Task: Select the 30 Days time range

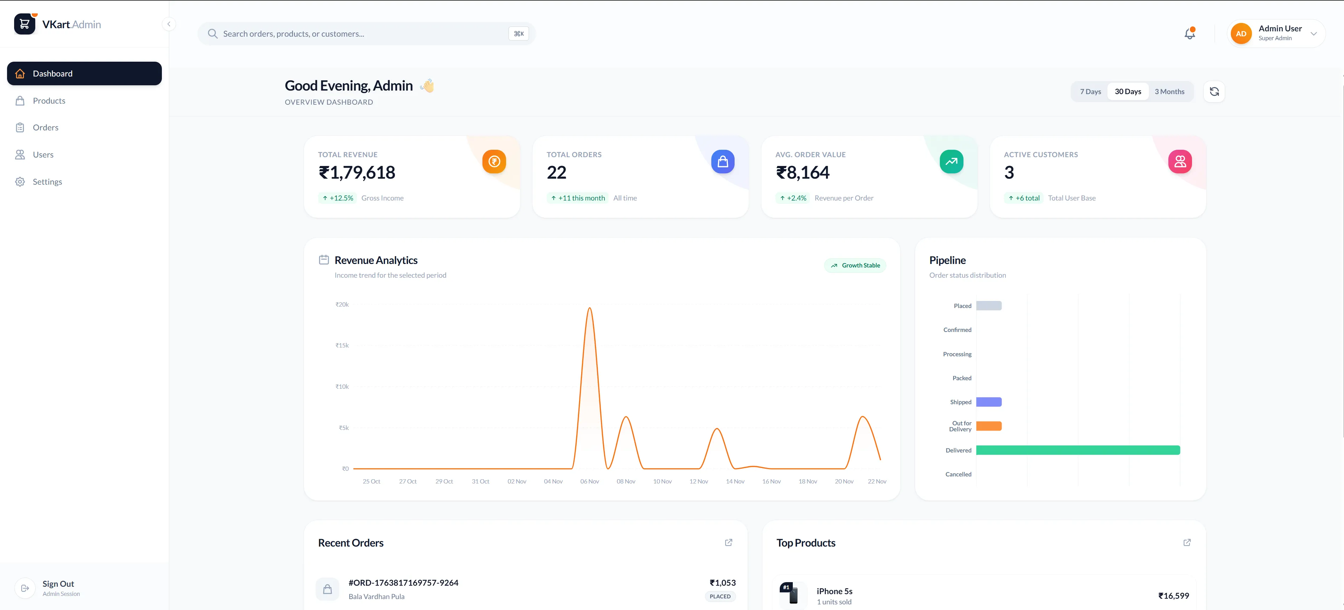Action: pos(1128,91)
